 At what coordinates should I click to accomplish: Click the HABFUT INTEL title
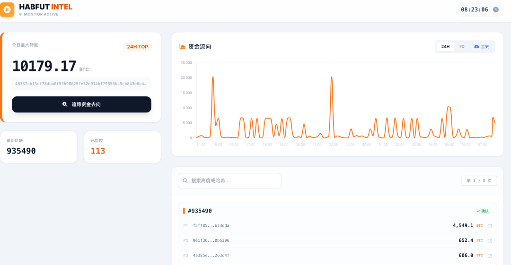tap(45, 7)
